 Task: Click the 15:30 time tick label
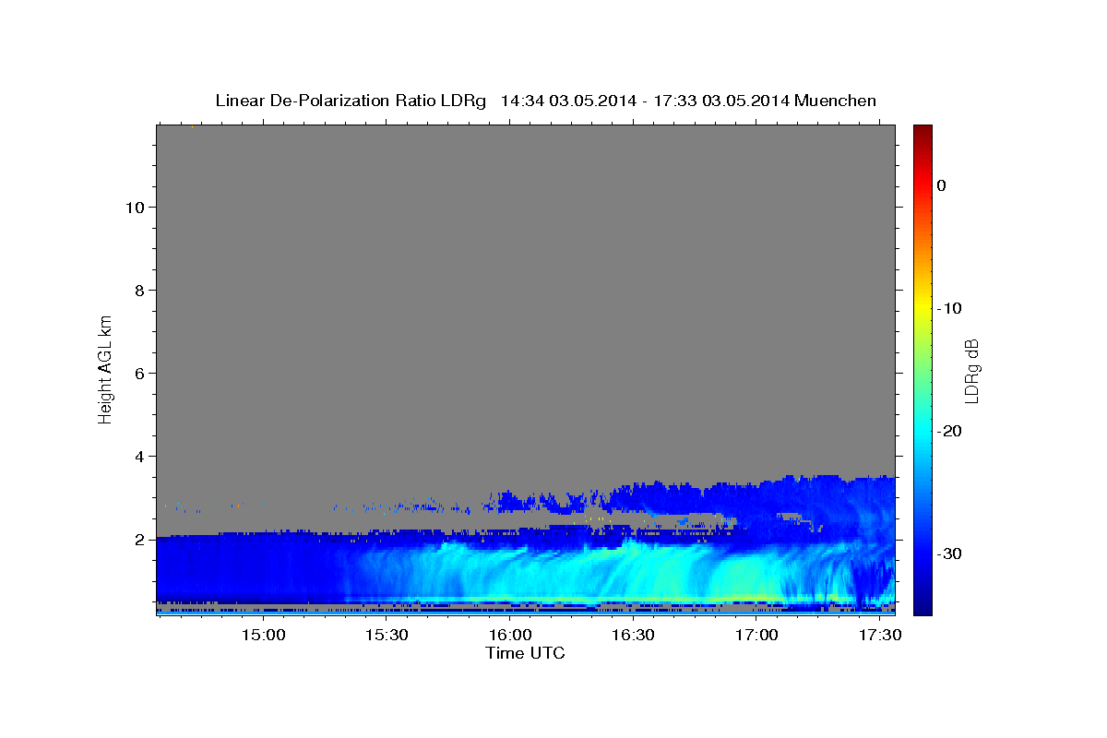(387, 637)
